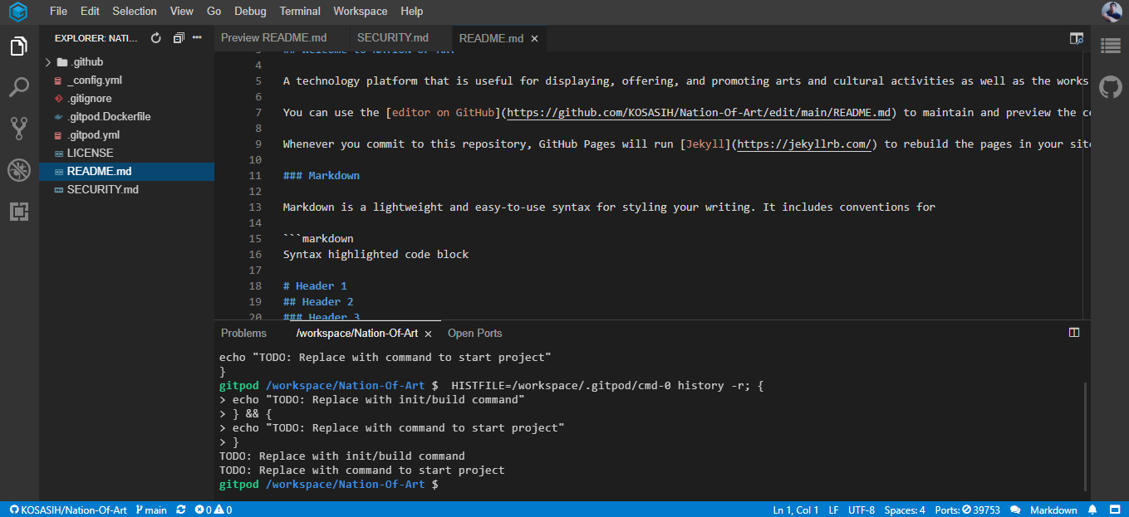Click 'Syntax highlighted code block' line
The width and height of the screenshot is (1129, 517).
point(376,255)
